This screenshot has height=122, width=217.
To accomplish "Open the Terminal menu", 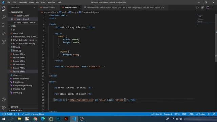I will tap(51, 2).
